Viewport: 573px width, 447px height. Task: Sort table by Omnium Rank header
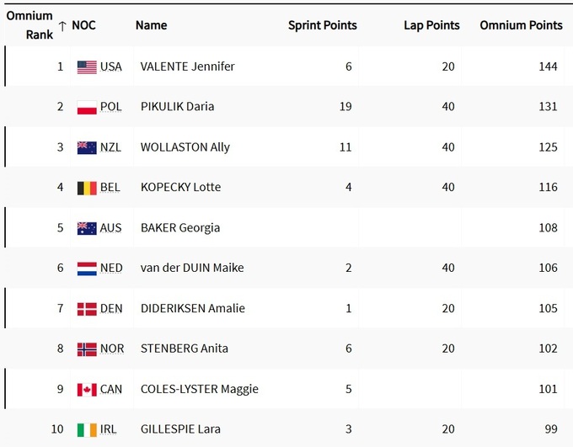click(x=29, y=25)
